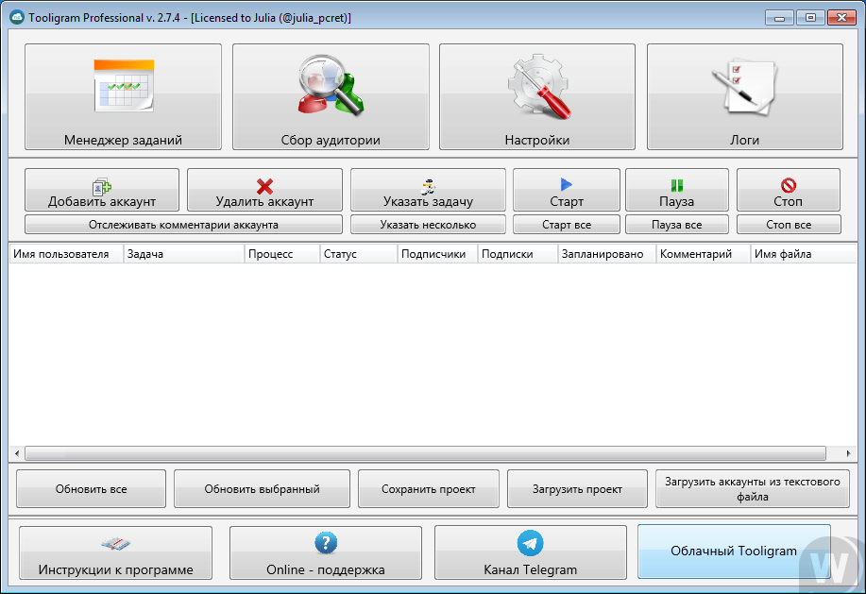Click Указать задачу assign task button
866x594 pixels.
tap(428, 190)
